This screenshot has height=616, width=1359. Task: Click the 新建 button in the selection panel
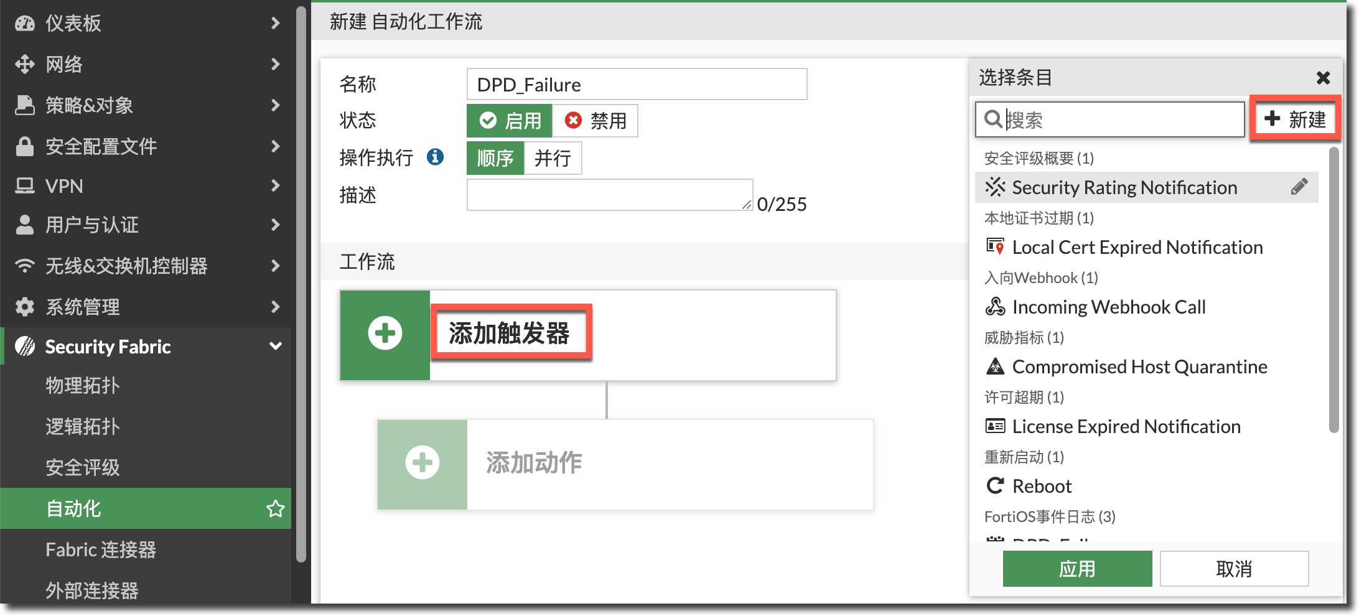1295,119
